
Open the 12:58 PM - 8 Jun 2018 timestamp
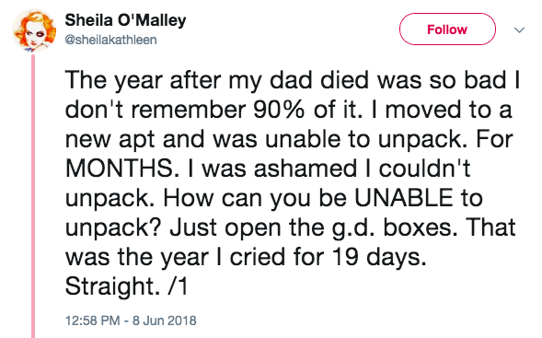[131, 321]
